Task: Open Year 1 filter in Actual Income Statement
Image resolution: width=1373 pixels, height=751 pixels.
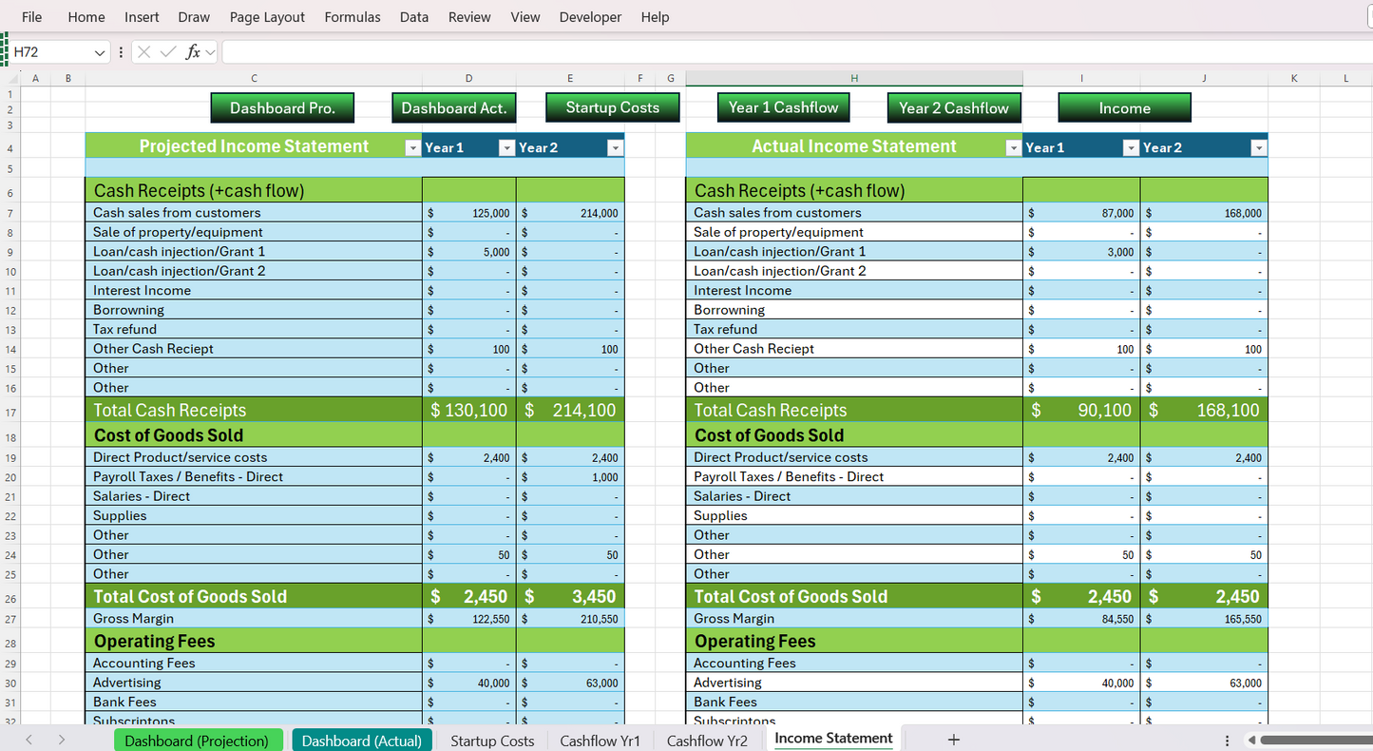Action: [x=1131, y=147]
